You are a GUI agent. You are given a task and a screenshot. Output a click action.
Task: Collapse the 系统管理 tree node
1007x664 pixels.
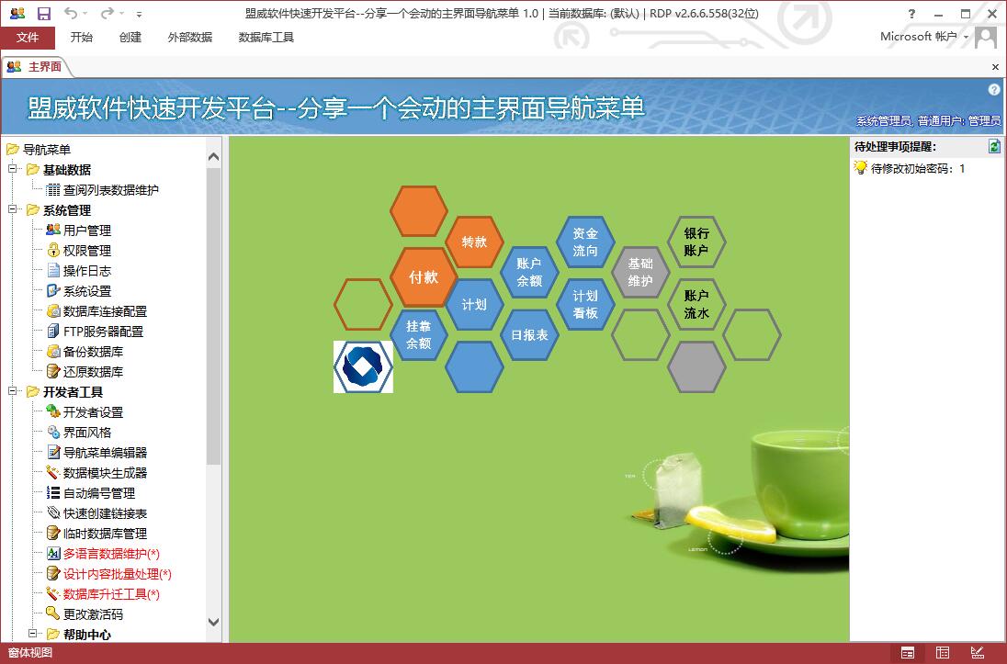click(x=12, y=210)
